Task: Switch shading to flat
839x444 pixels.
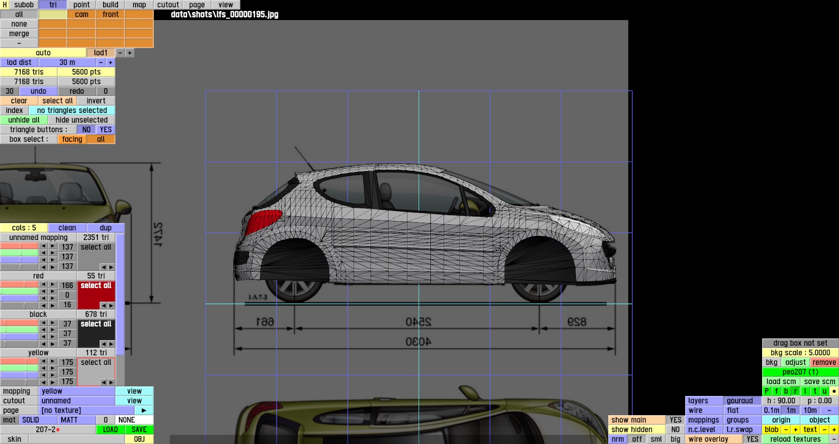Action: pyautogui.click(x=742, y=410)
